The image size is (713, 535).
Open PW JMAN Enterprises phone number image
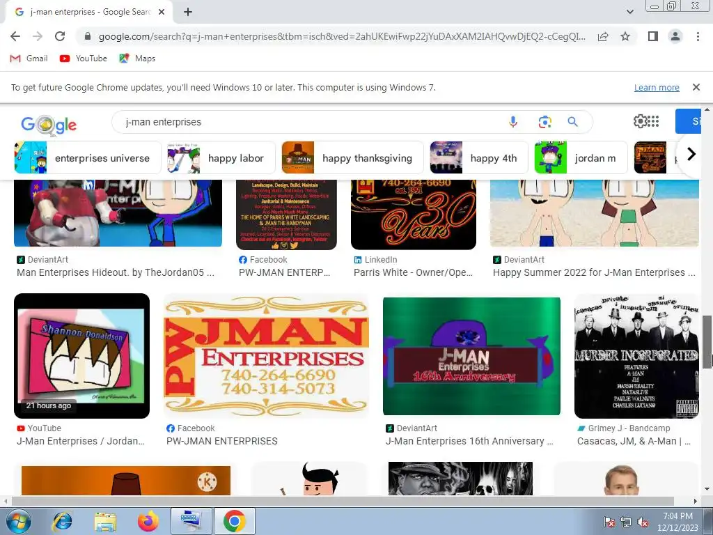point(266,356)
